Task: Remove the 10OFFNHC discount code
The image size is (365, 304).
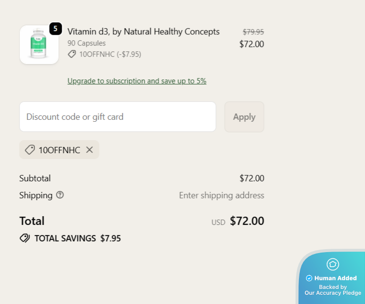Action: 89,150
